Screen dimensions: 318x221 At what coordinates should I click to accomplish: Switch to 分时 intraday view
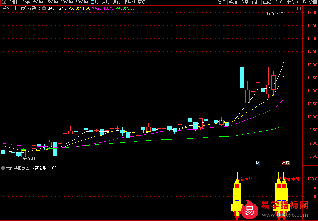coord(13,2)
